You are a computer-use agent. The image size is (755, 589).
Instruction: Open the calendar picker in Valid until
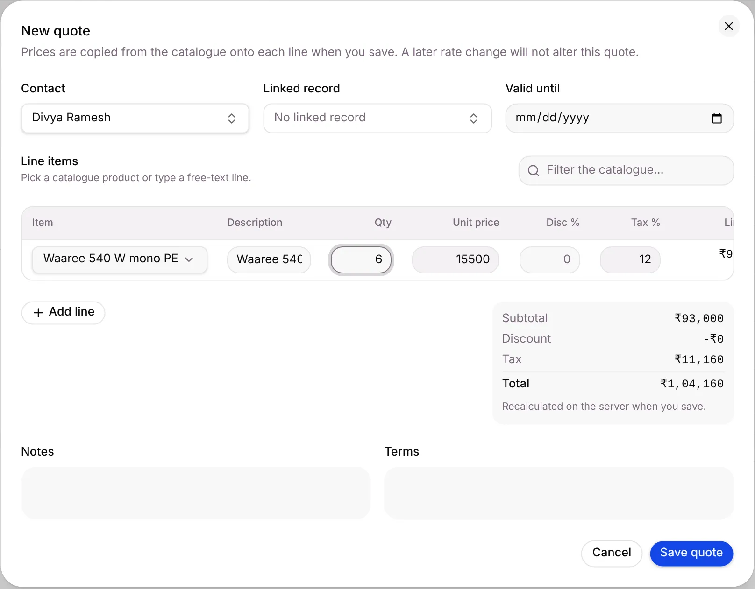click(x=717, y=118)
